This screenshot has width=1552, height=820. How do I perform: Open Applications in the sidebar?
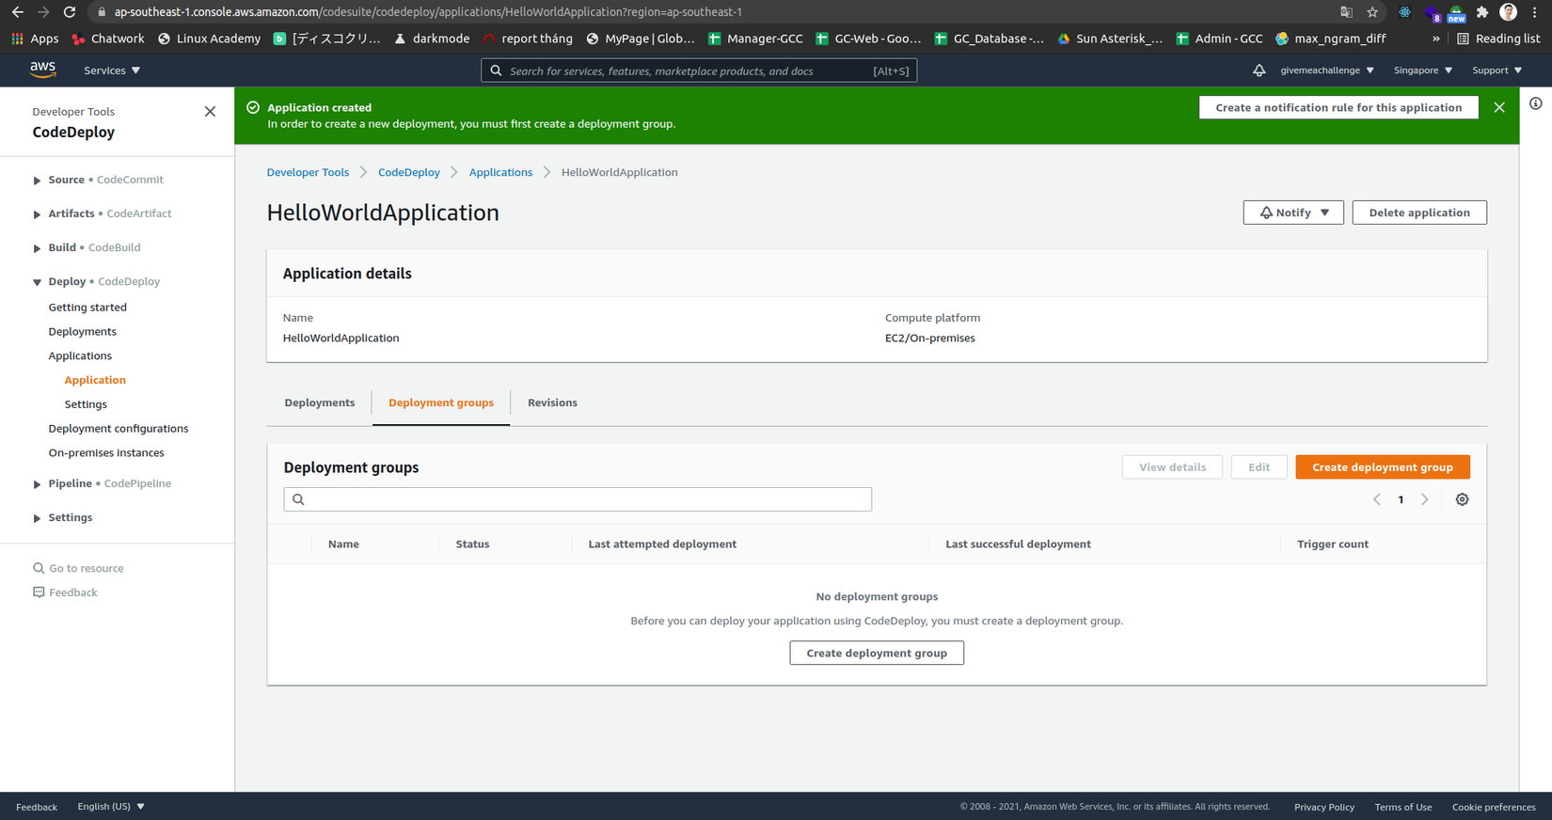pyautogui.click(x=80, y=356)
